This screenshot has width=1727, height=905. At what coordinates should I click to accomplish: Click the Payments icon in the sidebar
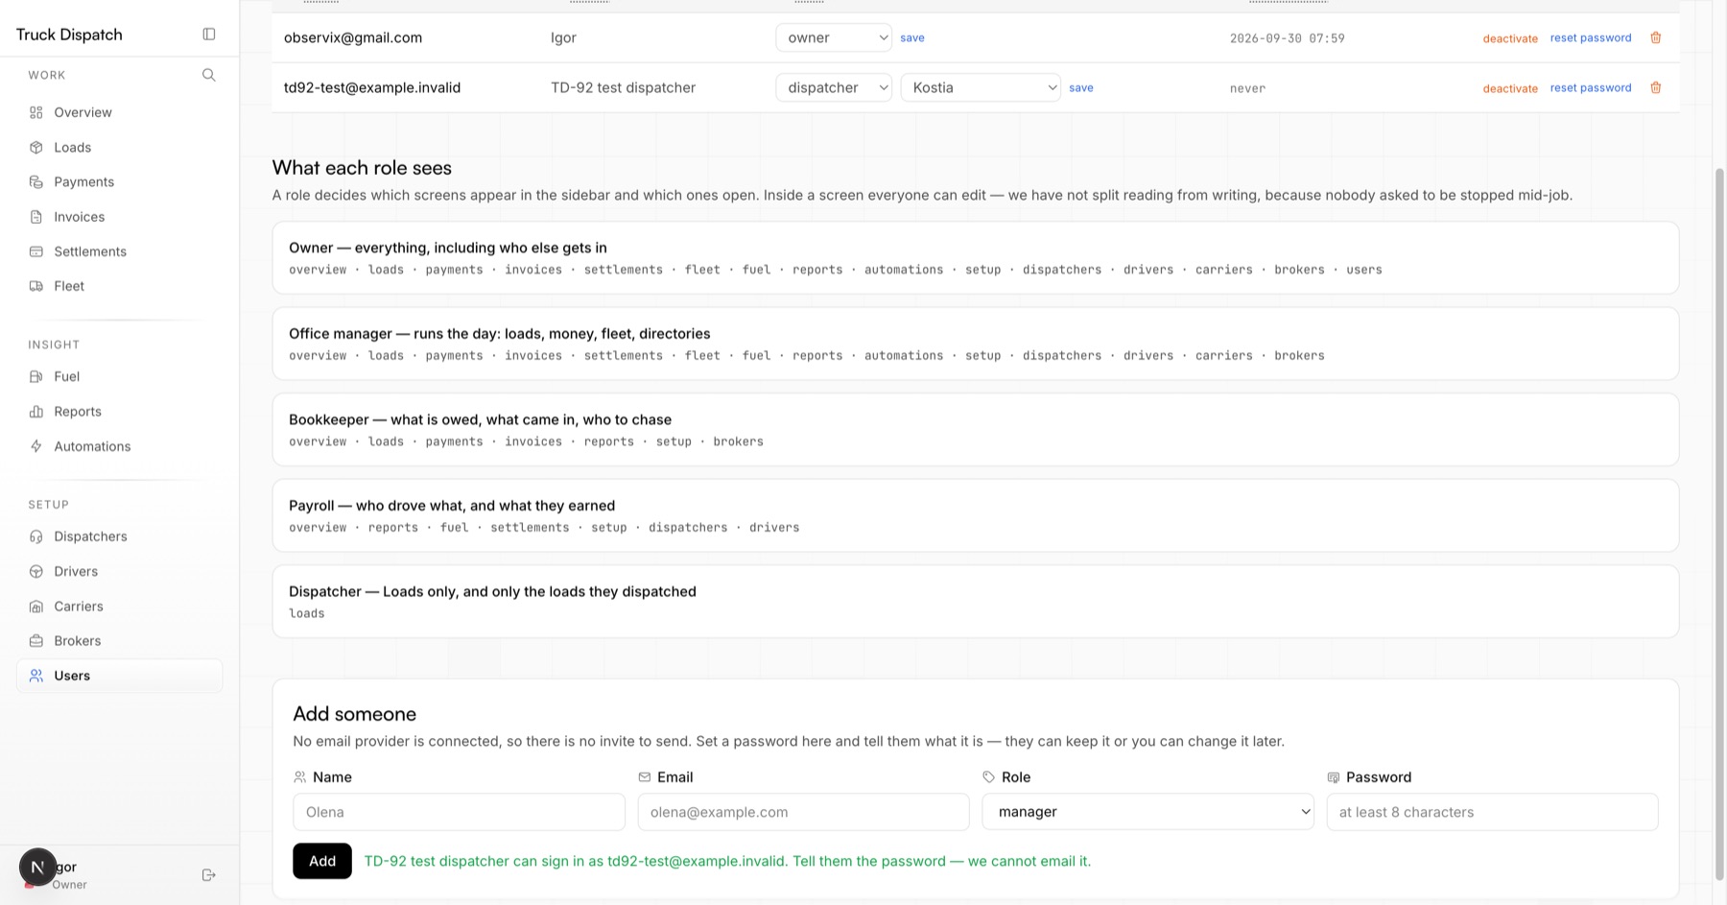pyautogui.click(x=36, y=181)
